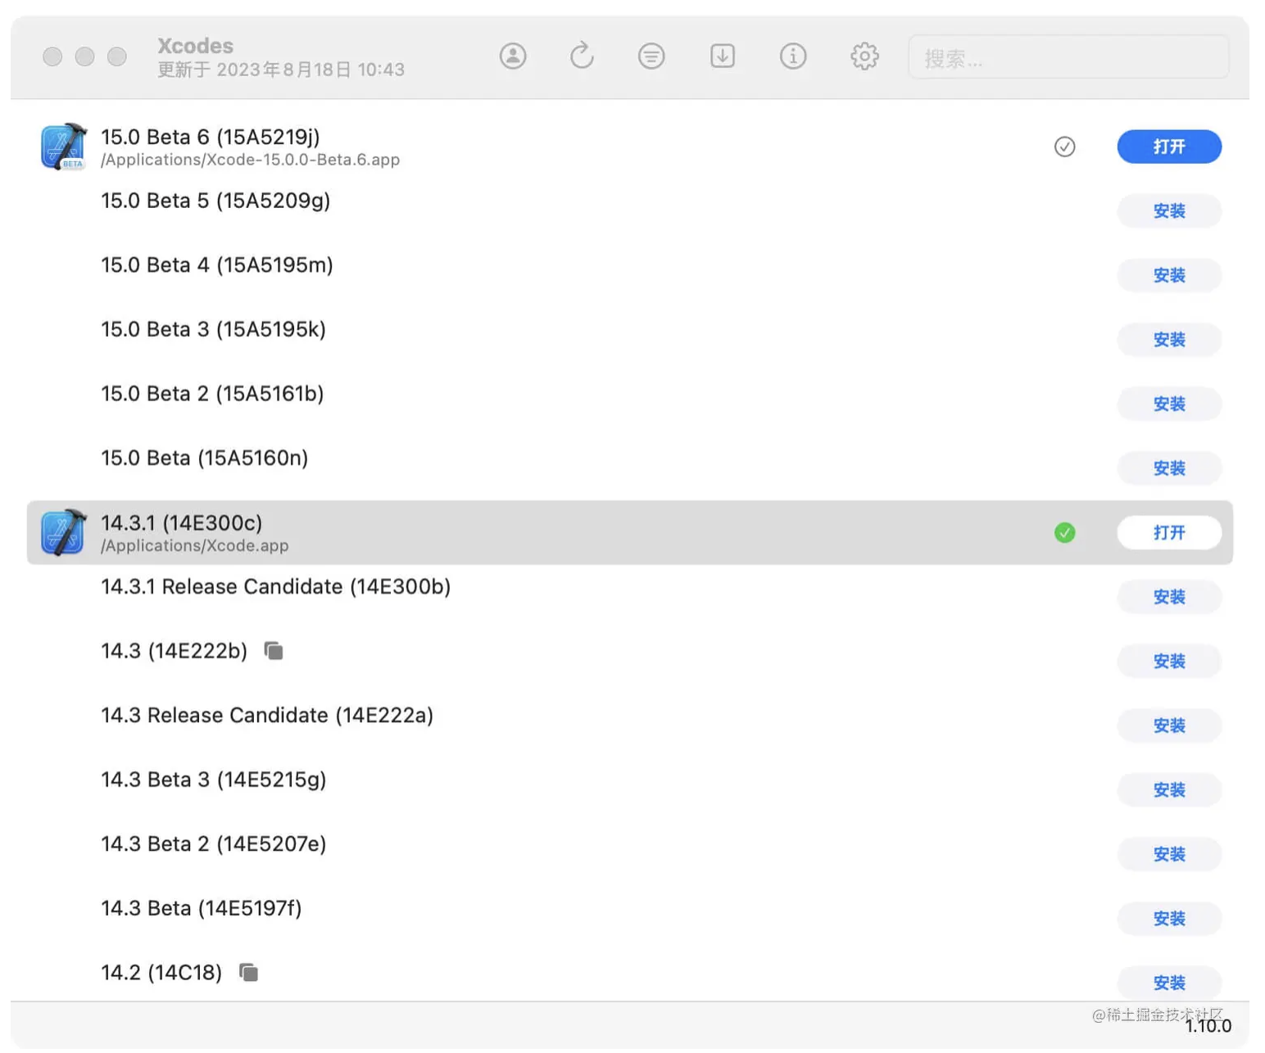Open Xcode 15.0 Beta 6 with blue button
Image resolution: width=1265 pixels, height=1053 pixels.
1169,147
